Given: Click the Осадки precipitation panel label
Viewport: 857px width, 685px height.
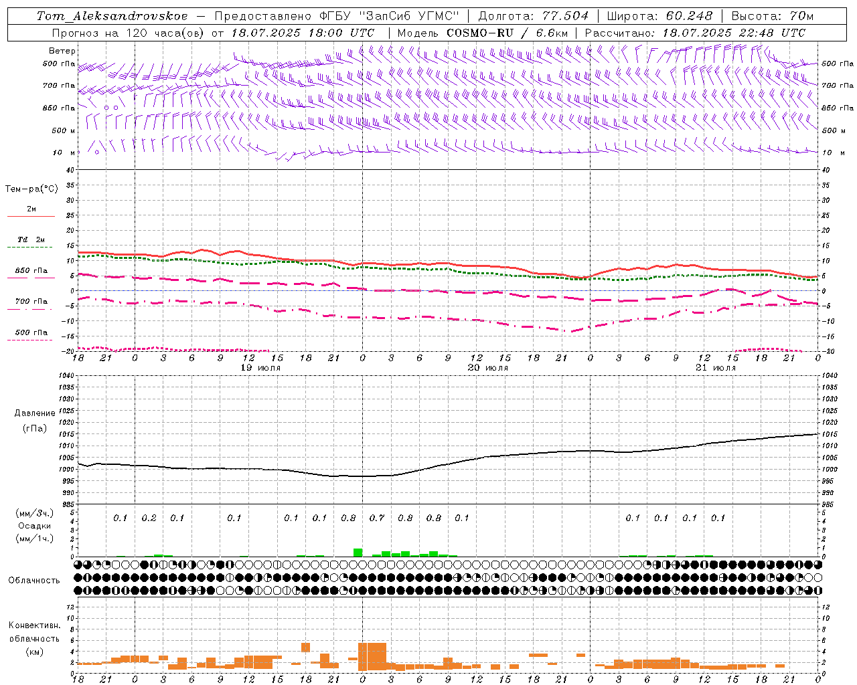Looking at the screenshot, I should (x=35, y=526).
